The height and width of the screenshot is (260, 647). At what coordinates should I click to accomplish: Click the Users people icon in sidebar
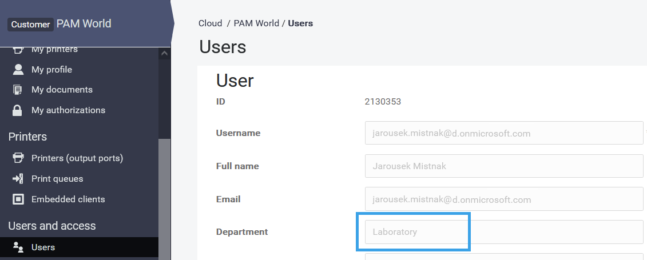tap(18, 247)
